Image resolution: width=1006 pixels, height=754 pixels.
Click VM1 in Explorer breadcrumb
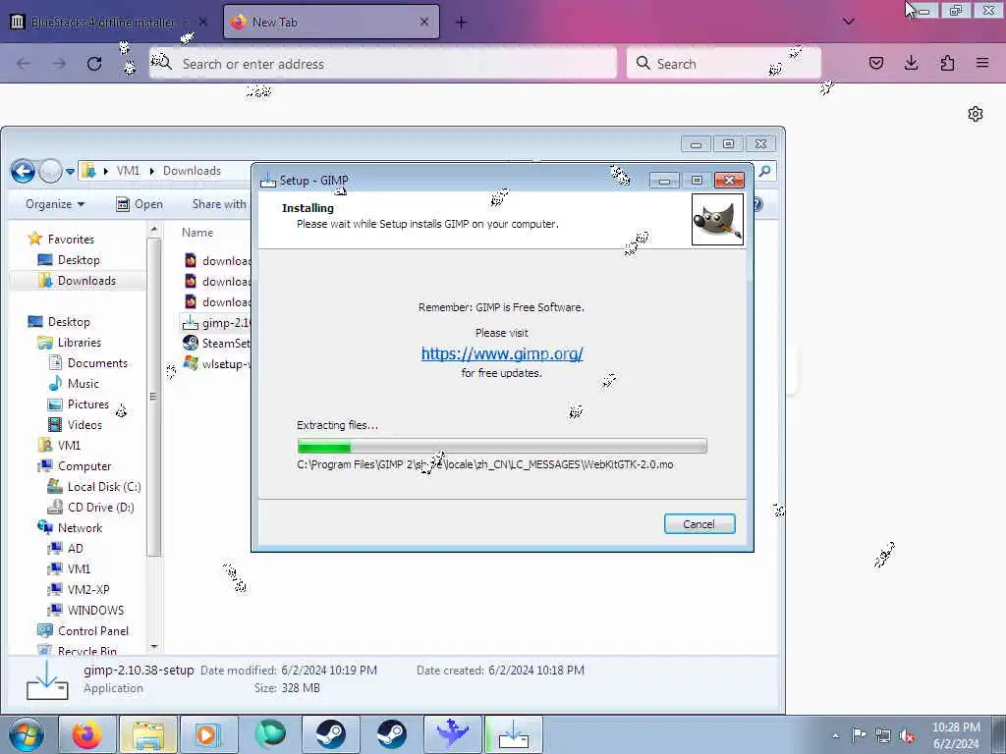129,171
